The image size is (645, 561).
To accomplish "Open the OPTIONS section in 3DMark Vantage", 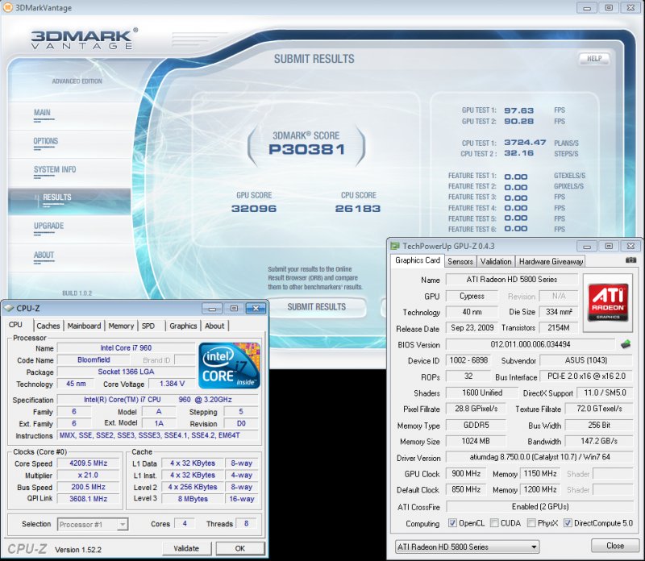I will (x=46, y=141).
